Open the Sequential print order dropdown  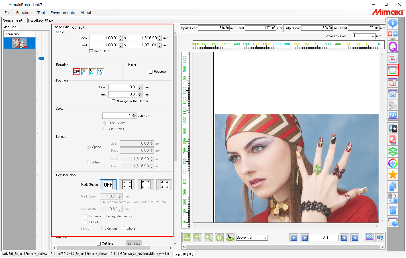pos(252,238)
